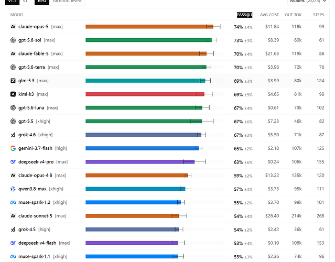Open the gpt-5.6-terra model entry
Screen dimensions: 335x262
[x=167, y=67]
